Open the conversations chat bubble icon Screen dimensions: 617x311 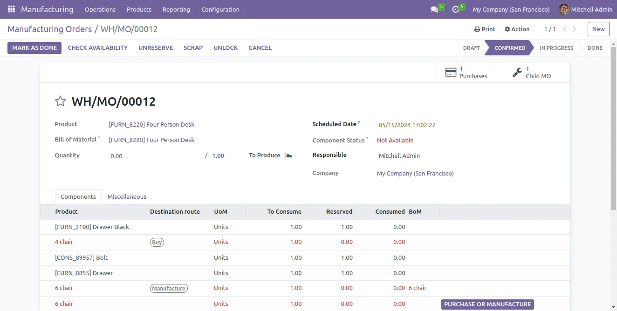point(434,9)
